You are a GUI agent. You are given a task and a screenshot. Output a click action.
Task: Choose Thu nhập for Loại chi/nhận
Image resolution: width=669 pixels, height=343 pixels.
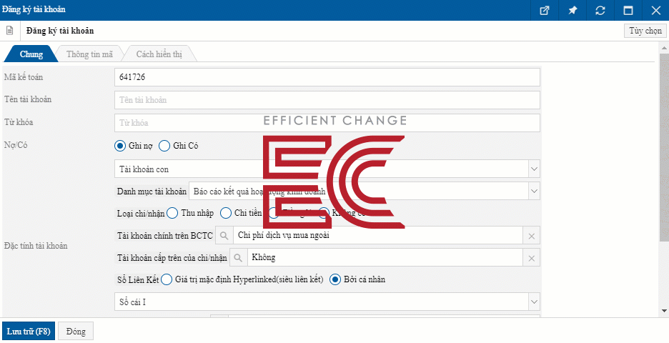pos(172,213)
